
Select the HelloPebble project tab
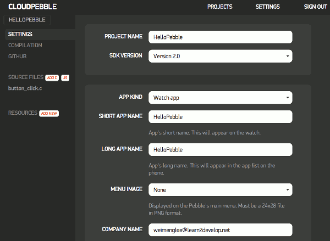tap(27, 20)
